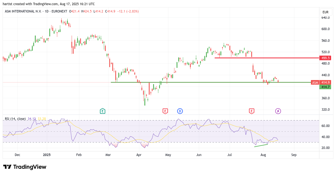Viewport: 336px width, 175px height.
Task: Click the open value O421.4
Action: click(74, 11)
